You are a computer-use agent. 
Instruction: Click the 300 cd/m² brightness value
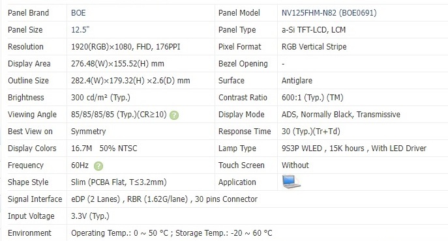coord(100,97)
